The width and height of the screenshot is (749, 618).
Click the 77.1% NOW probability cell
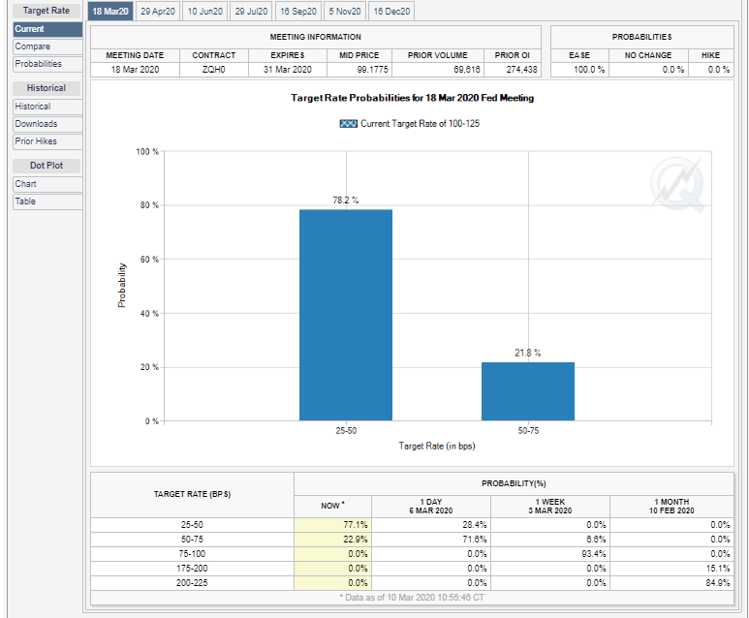click(x=331, y=524)
